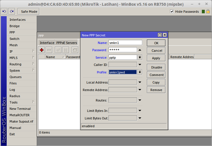Open Queues from sidebar menu
Viewport: 212px width, 146px height.
click(x=22, y=77)
